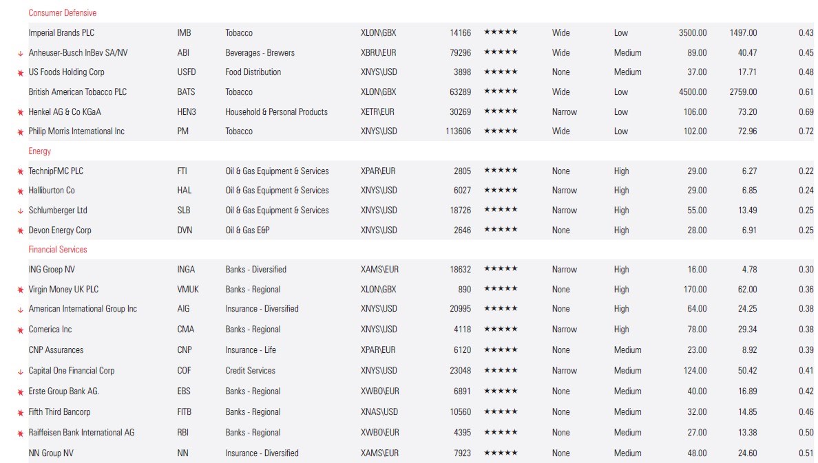Click the five-star rating in the Devon Energy row
The image size is (818, 463).
tap(501, 230)
